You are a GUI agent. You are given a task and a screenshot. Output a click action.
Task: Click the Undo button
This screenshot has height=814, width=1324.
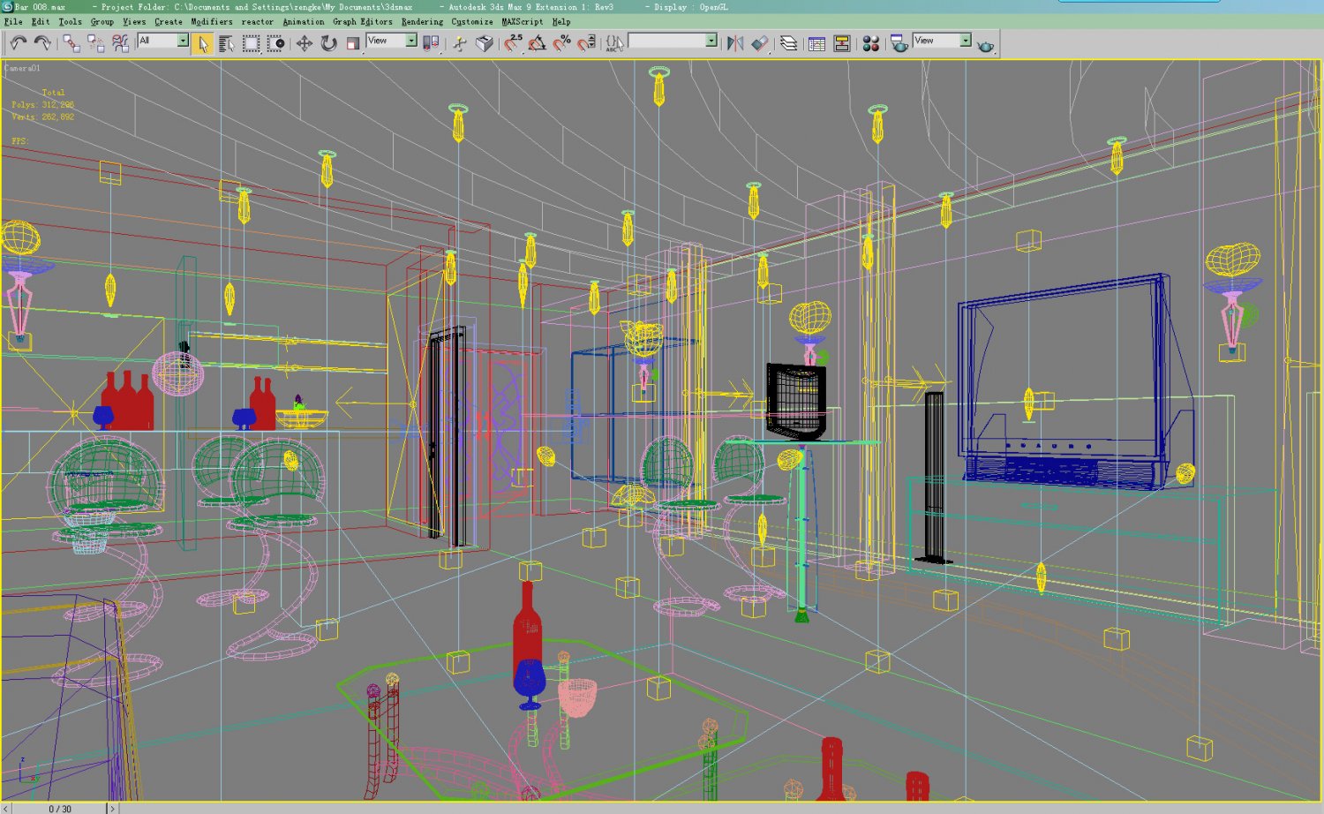16,41
